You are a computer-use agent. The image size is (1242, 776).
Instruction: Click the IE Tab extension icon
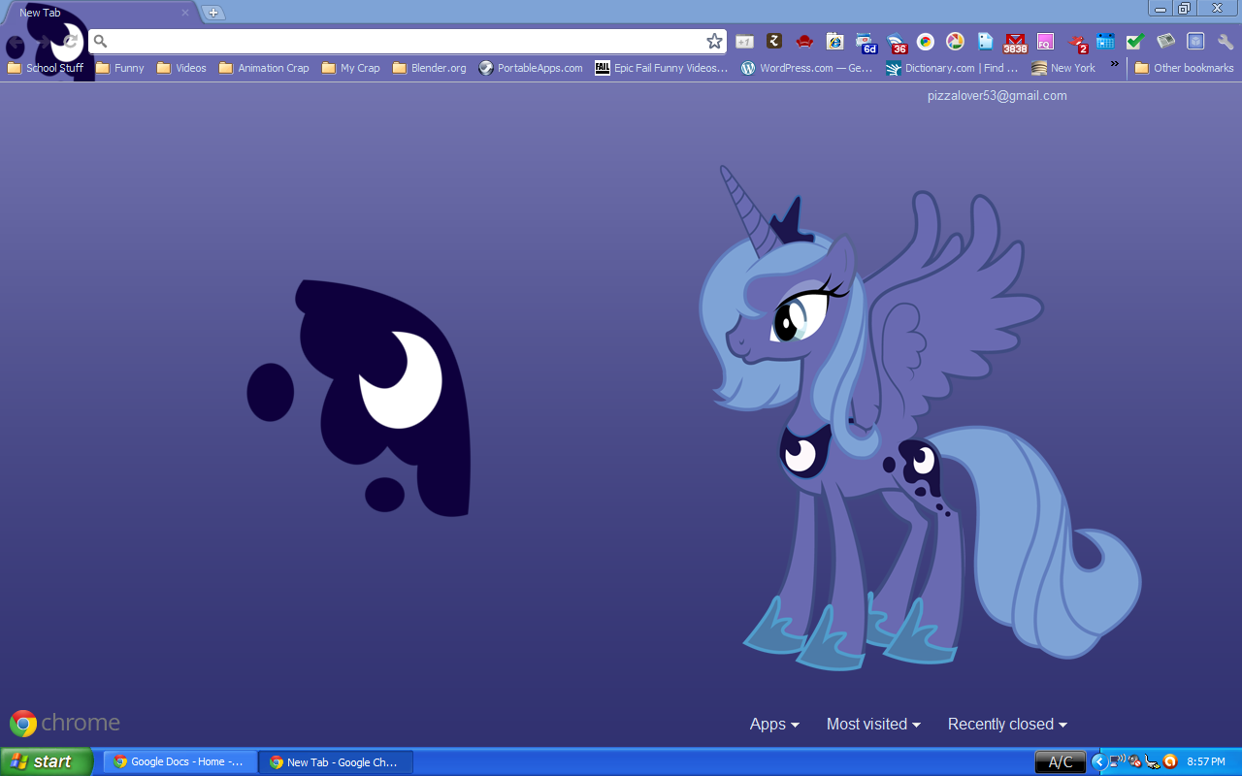click(x=834, y=41)
